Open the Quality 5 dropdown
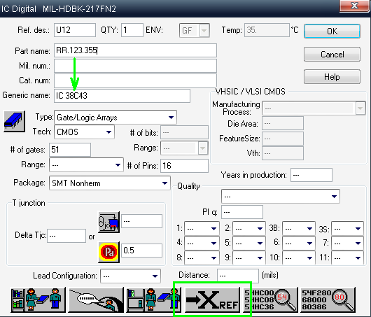 pos(249,244)
